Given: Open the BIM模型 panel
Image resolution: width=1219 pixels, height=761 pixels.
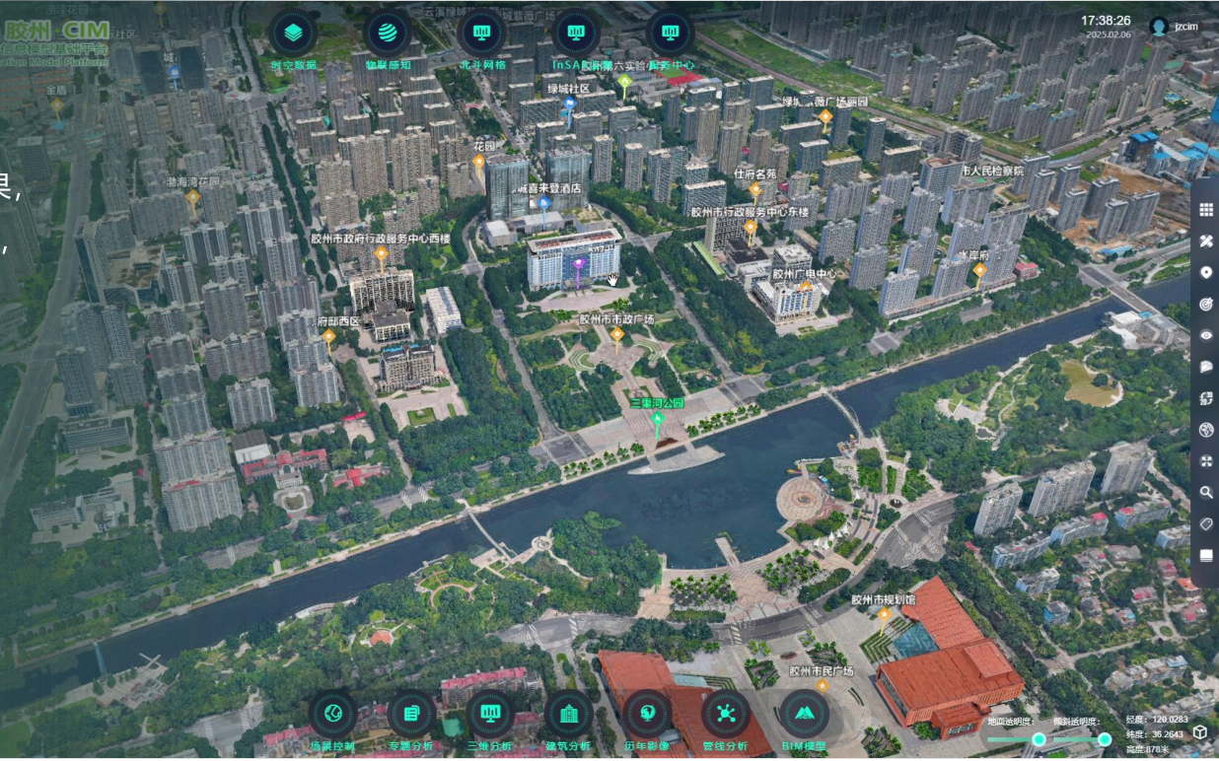Looking at the screenshot, I should pyautogui.click(x=804, y=713).
